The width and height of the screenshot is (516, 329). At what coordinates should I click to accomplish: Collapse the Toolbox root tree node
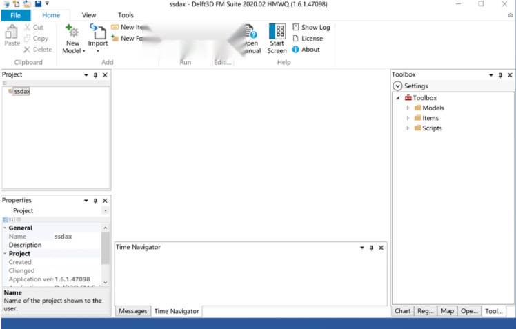[398, 98]
